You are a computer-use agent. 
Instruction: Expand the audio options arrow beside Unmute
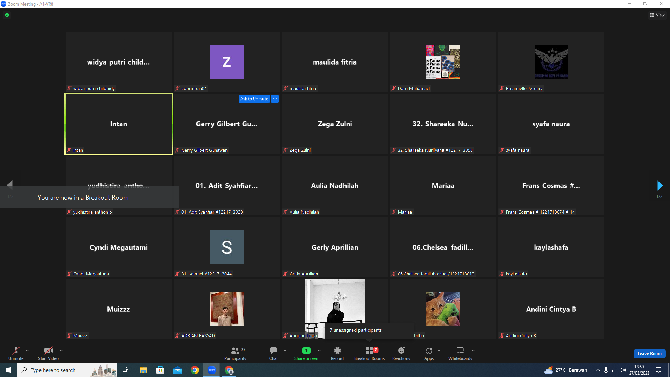pyautogui.click(x=27, y=350)
